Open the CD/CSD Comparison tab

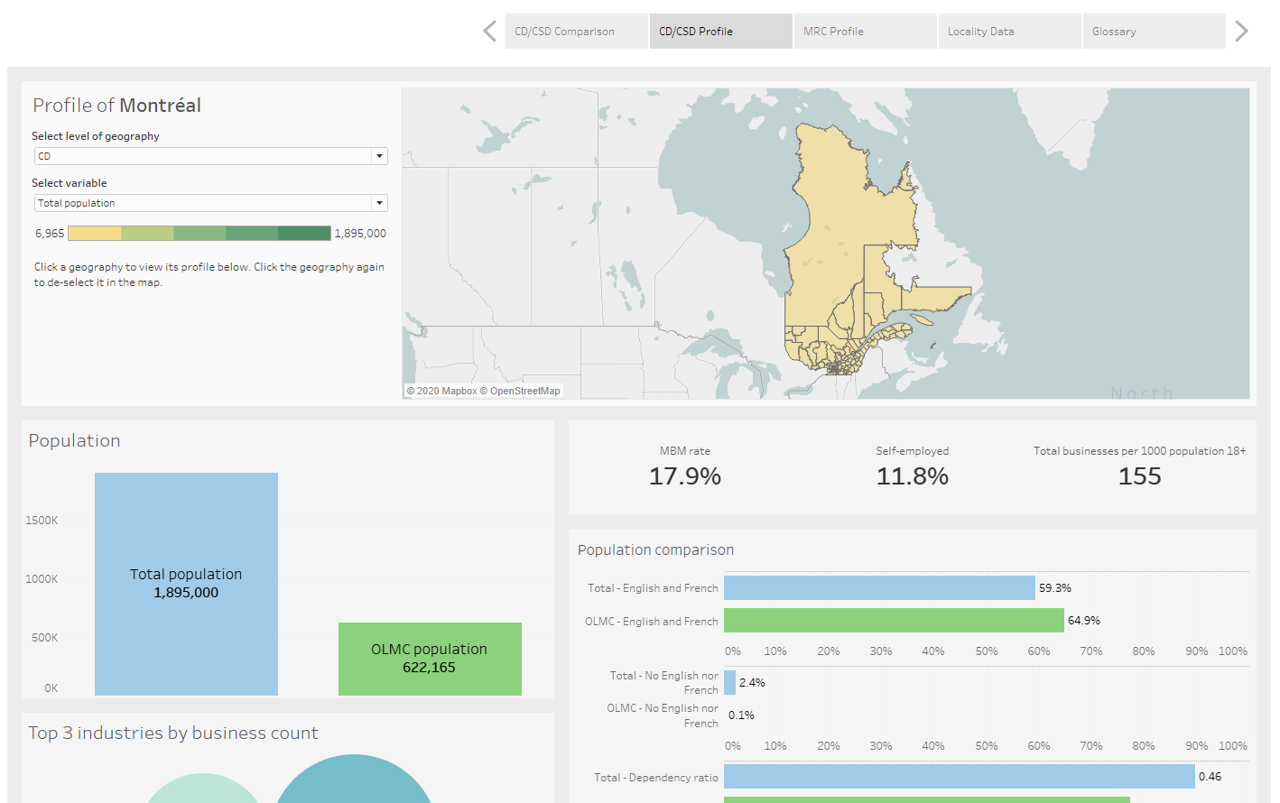click(x=576, y=32)
